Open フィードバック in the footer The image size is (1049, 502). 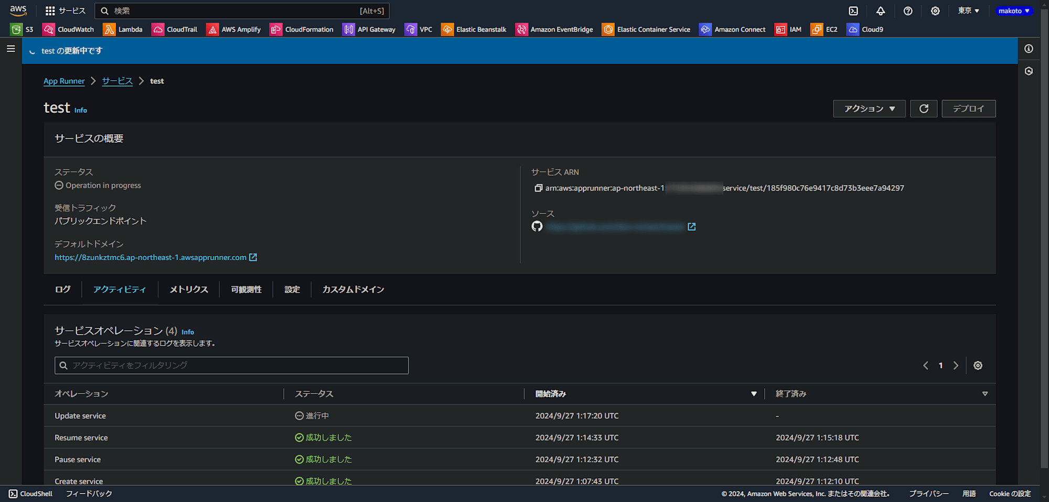pos(89,494)
